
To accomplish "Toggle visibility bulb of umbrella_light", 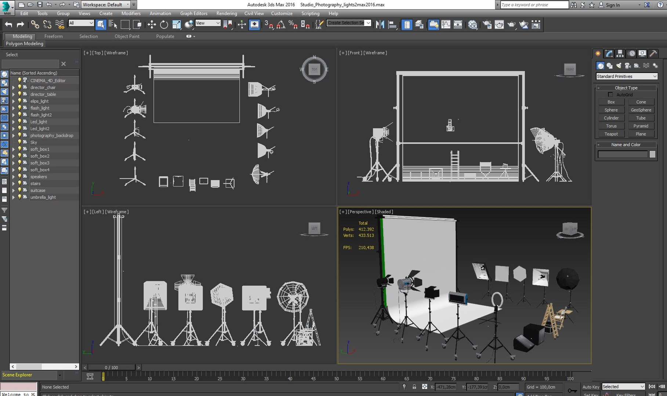I will (x=20, y=197).
